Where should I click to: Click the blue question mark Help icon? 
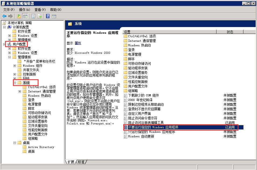tap(48, 16)
